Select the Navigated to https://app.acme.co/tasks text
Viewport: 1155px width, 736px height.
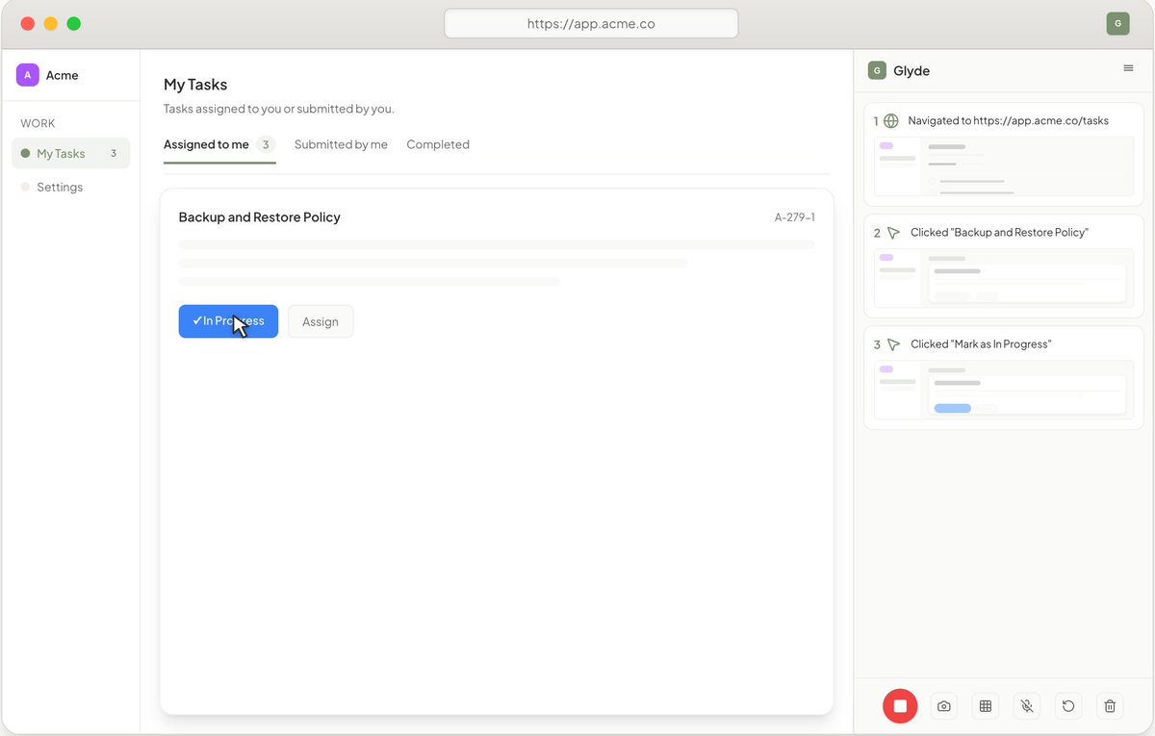point(1009,121)
